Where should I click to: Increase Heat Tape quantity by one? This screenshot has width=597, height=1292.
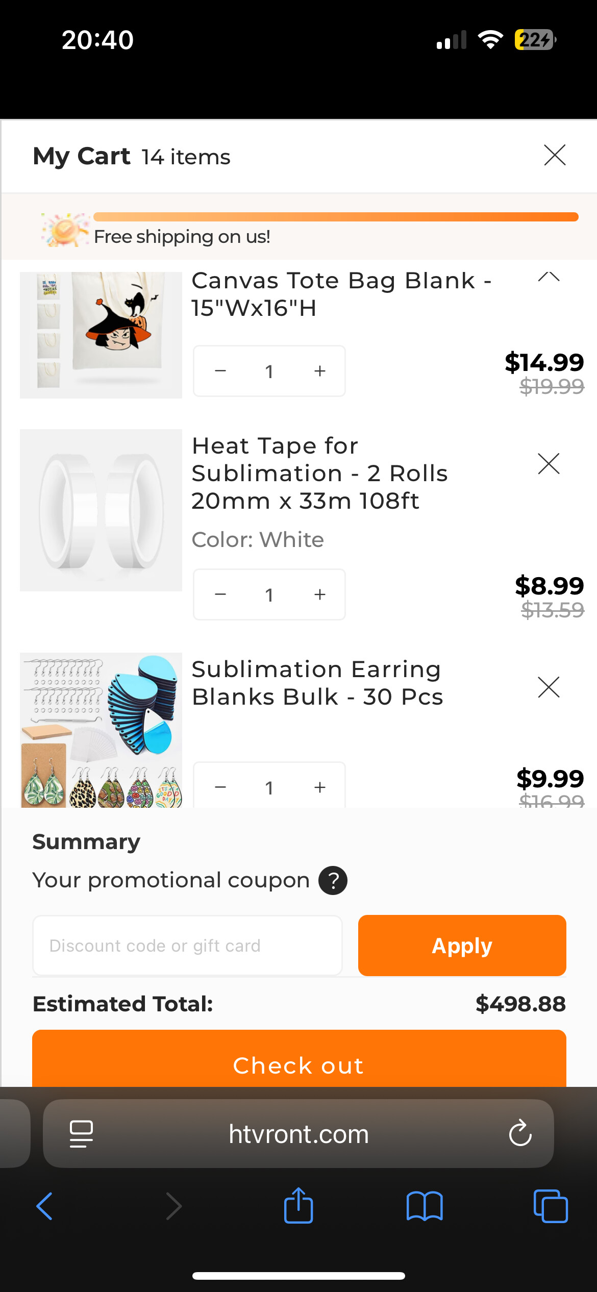319,594
